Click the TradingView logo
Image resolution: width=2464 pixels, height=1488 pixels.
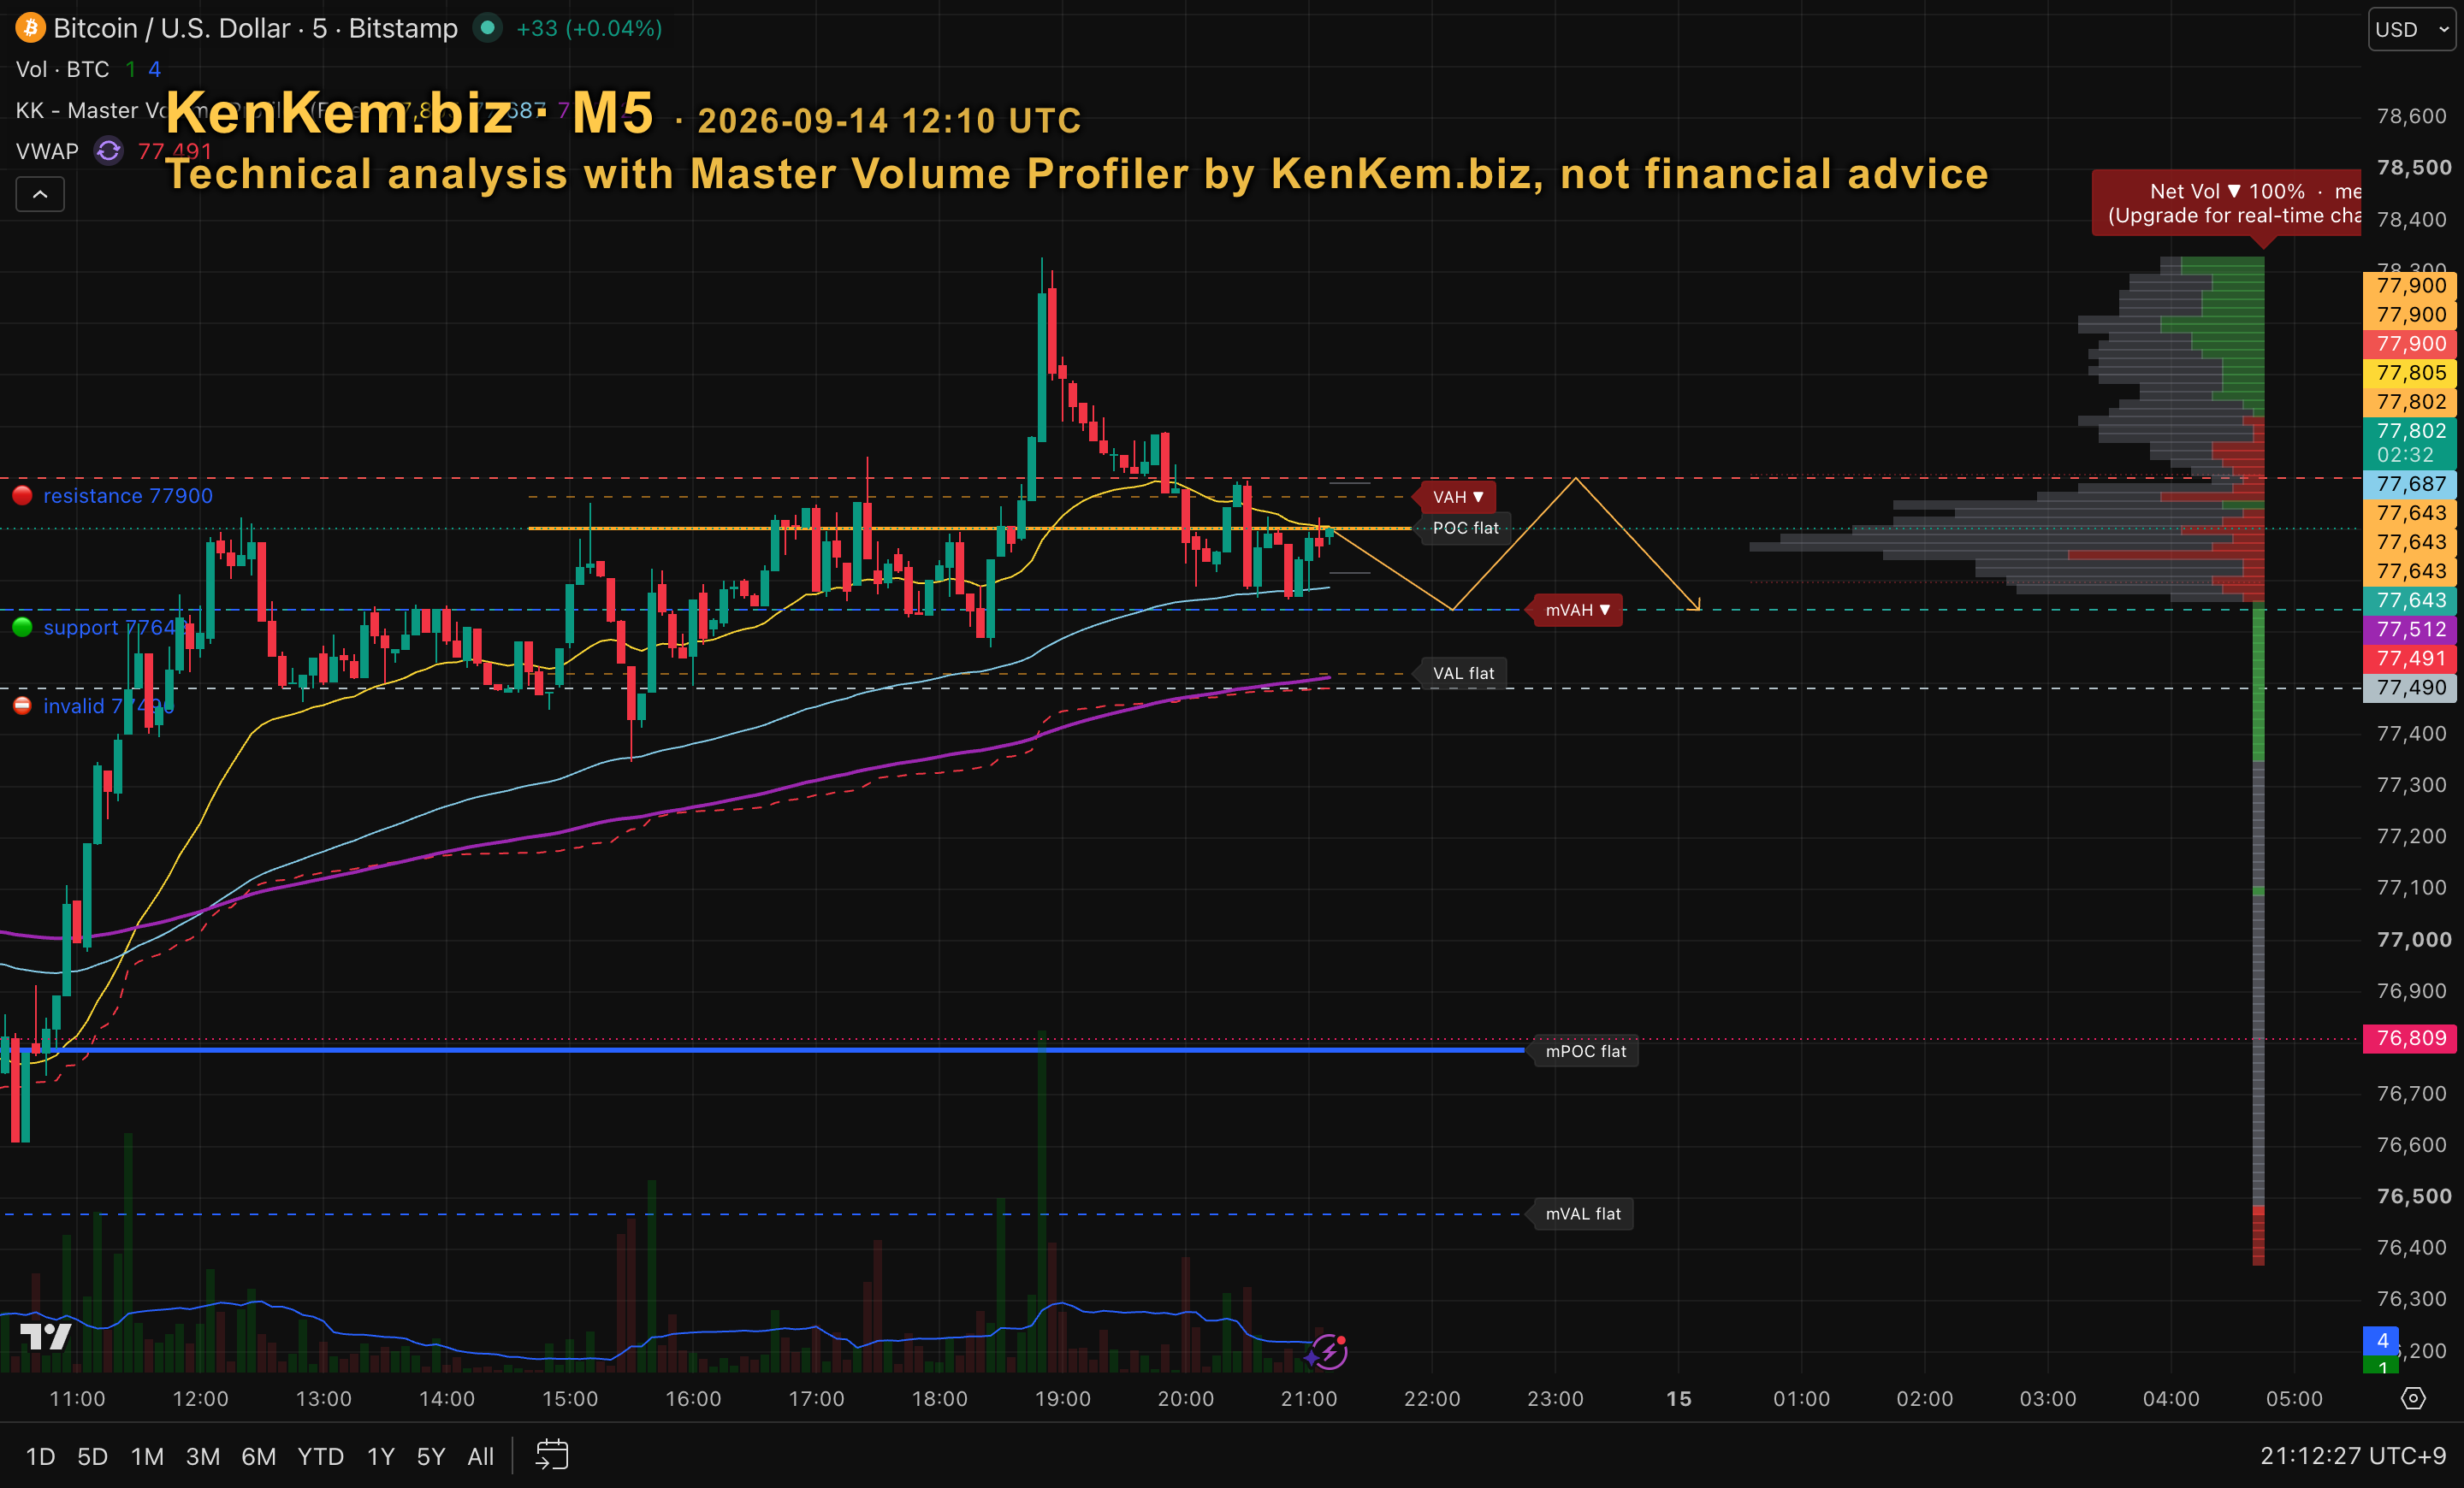coord(46,1336)
